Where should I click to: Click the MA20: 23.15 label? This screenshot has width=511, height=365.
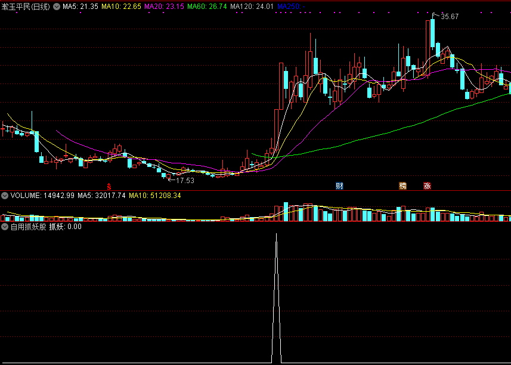(164, 7)
